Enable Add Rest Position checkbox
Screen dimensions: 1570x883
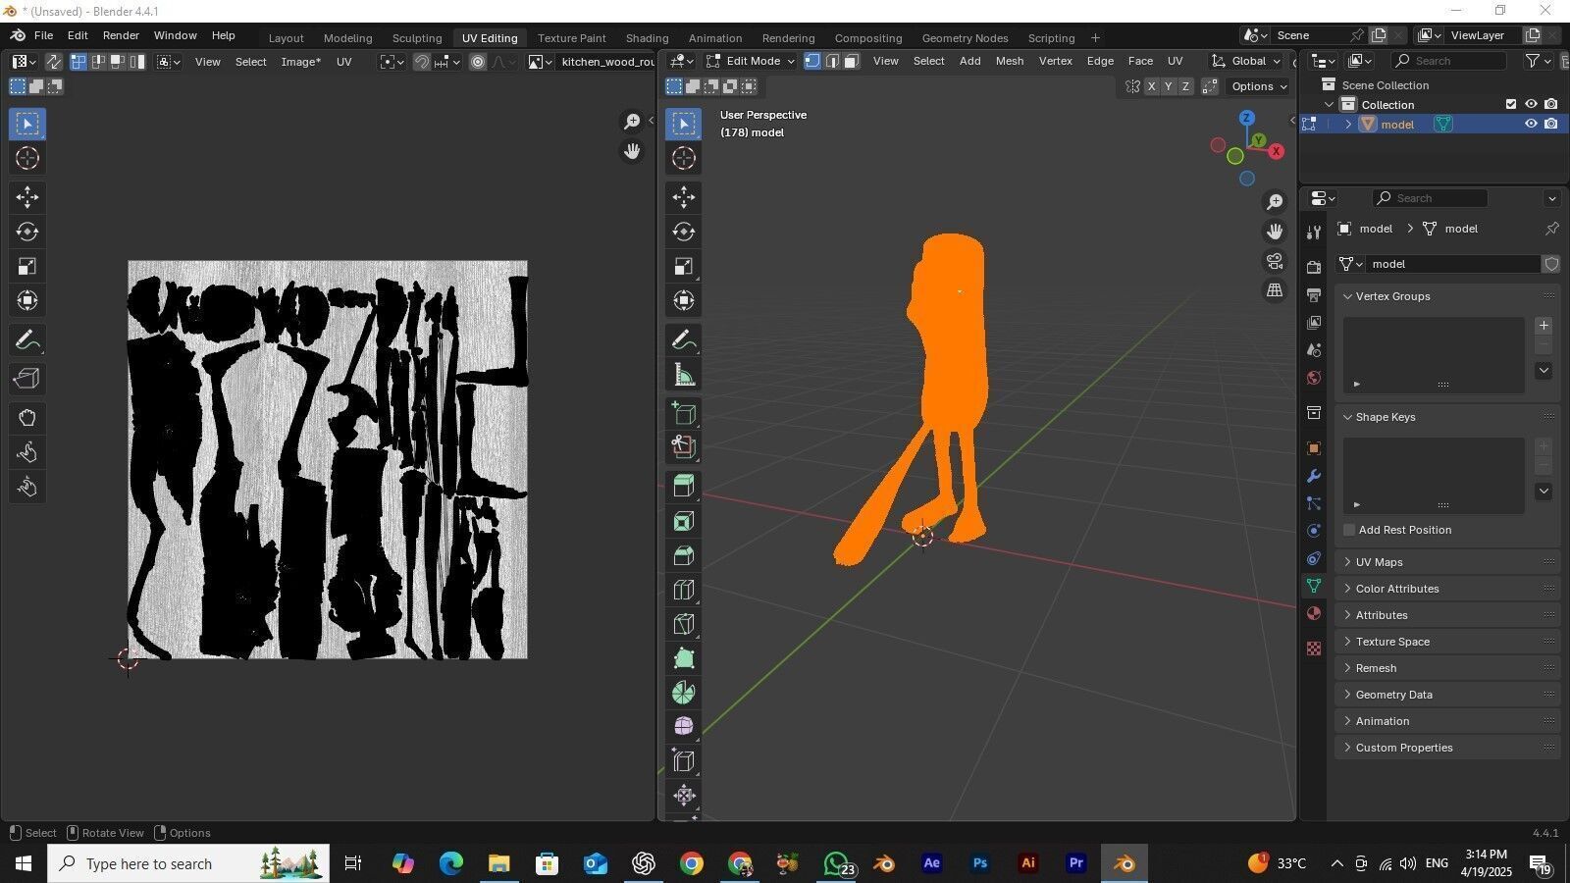point(1349,530)
